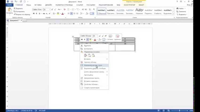Click the Format Painter icon on the mini toolbar

click(x=106, y=36)
